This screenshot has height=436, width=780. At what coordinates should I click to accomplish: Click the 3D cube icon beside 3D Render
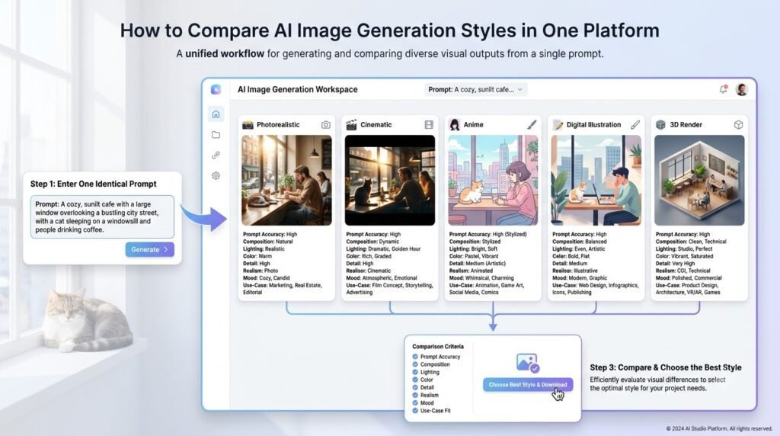(x=660, y=124)
